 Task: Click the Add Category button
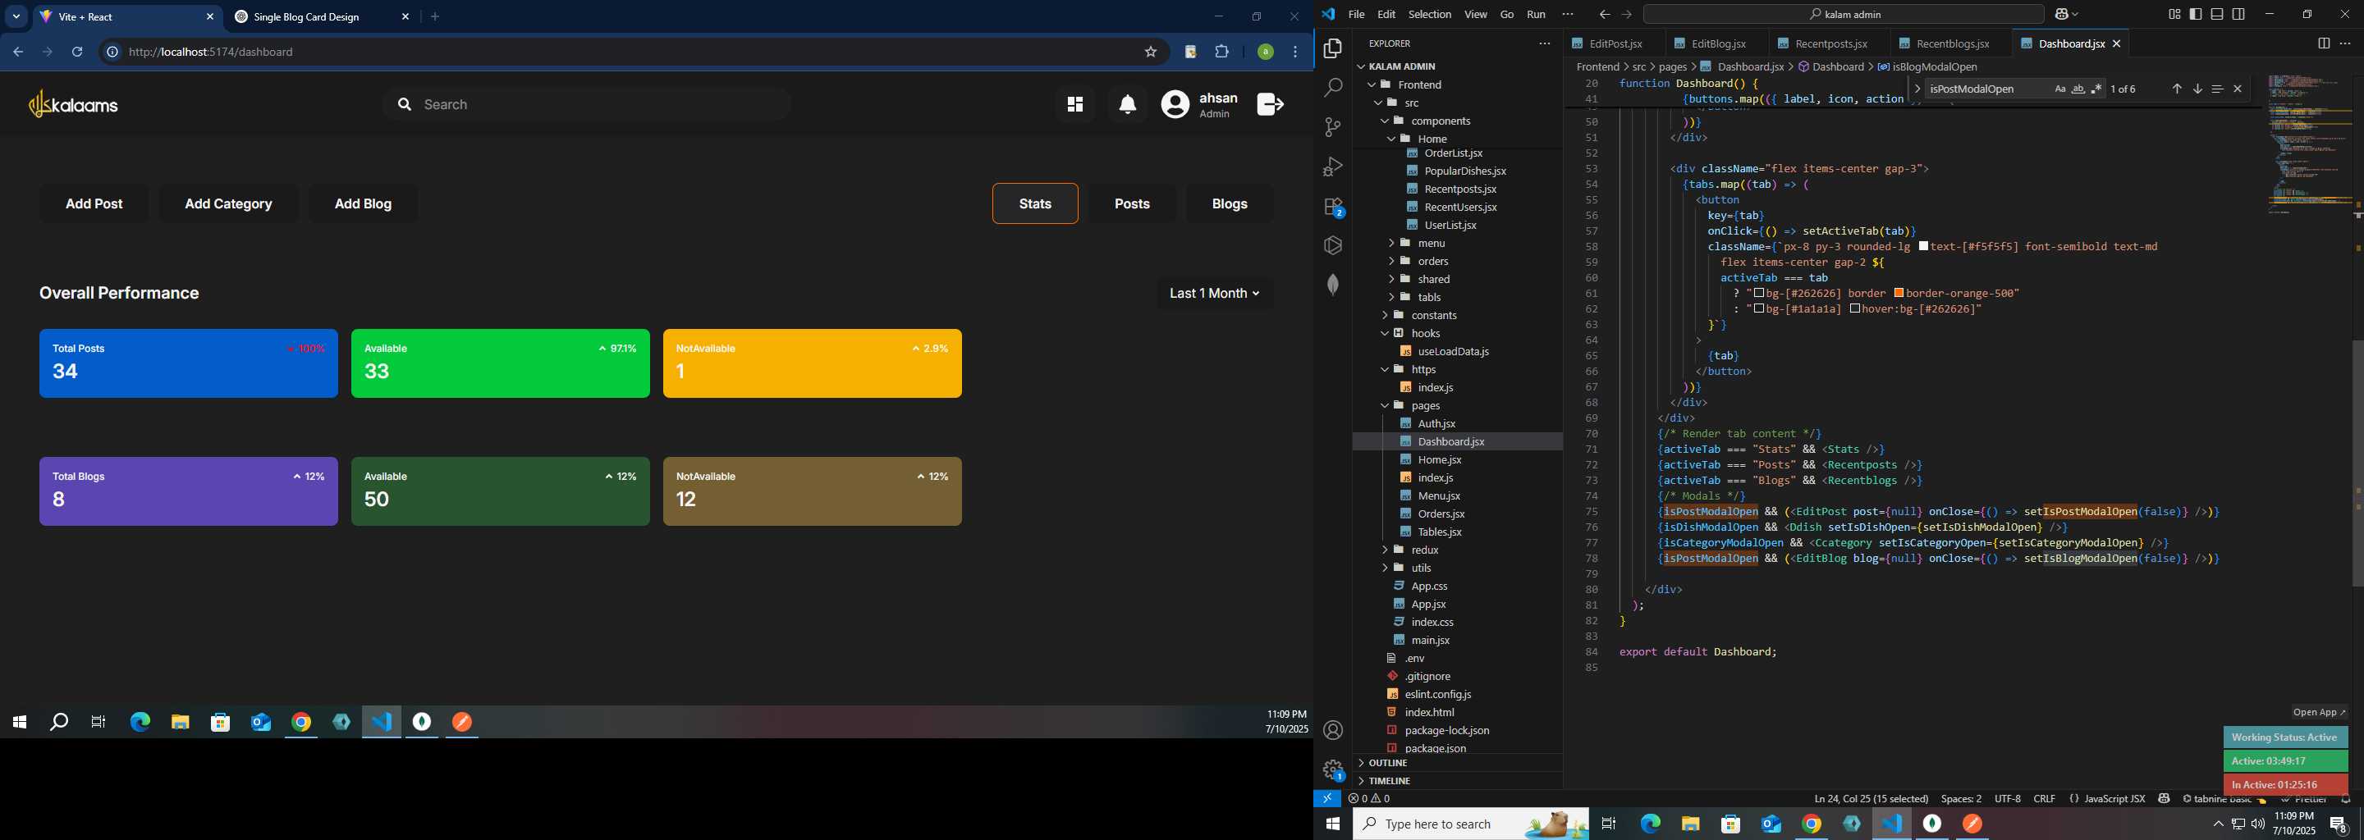click(x=228, y=203)
